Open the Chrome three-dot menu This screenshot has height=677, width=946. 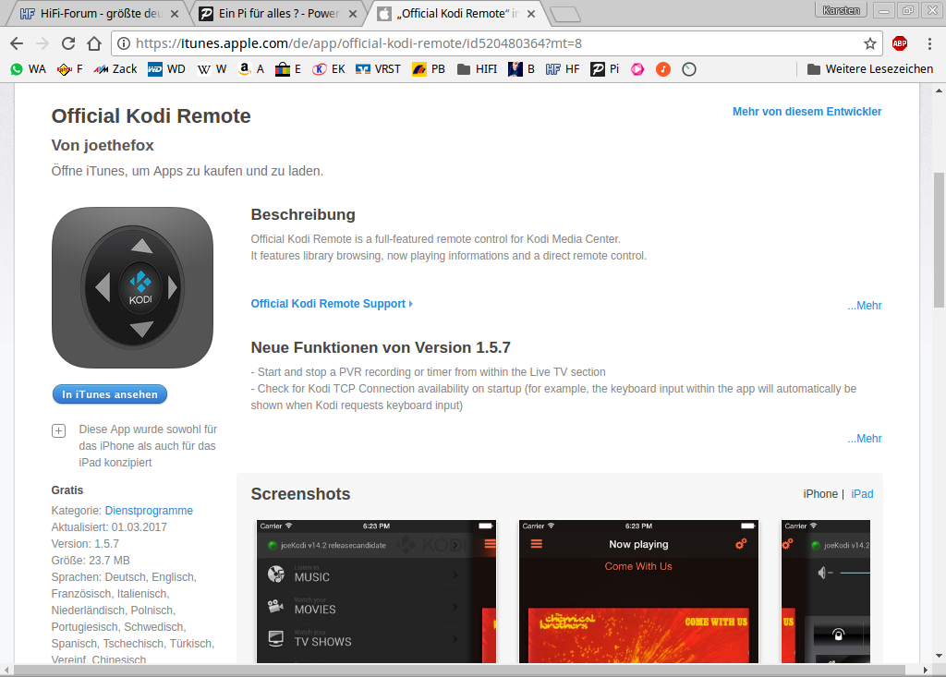pyautogui.click(x=928, y=43)
